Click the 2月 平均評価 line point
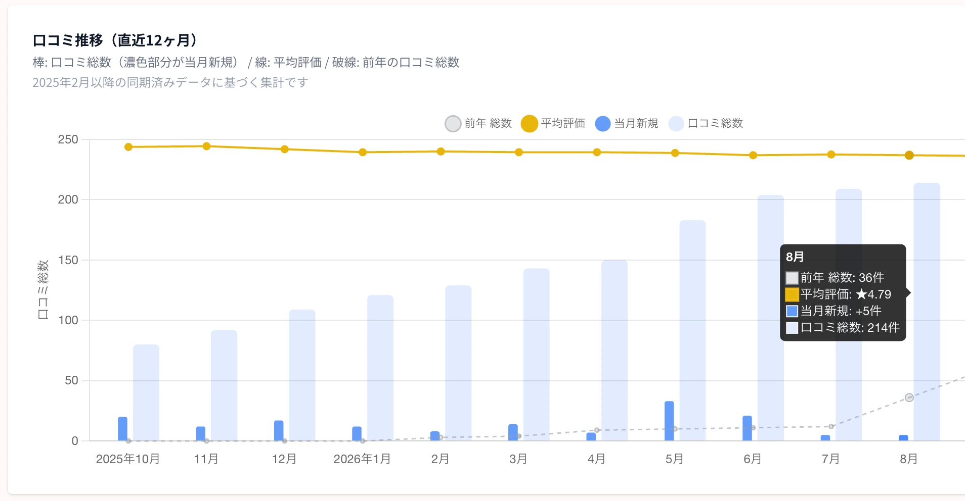 click(441, 152)
